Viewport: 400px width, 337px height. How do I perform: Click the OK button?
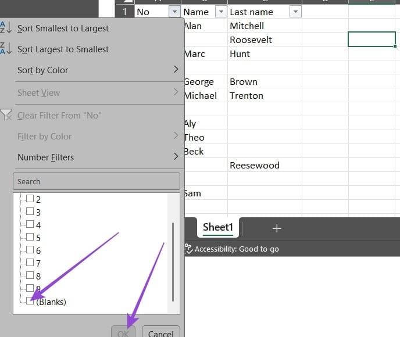click(x=123, y=332)
